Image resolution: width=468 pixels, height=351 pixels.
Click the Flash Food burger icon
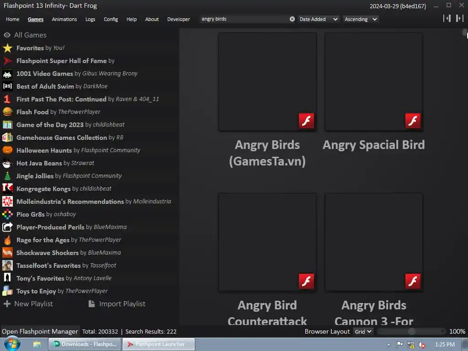point(7,112)
